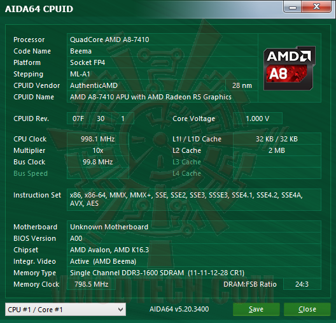Click the Code Name value Beema

162,51
